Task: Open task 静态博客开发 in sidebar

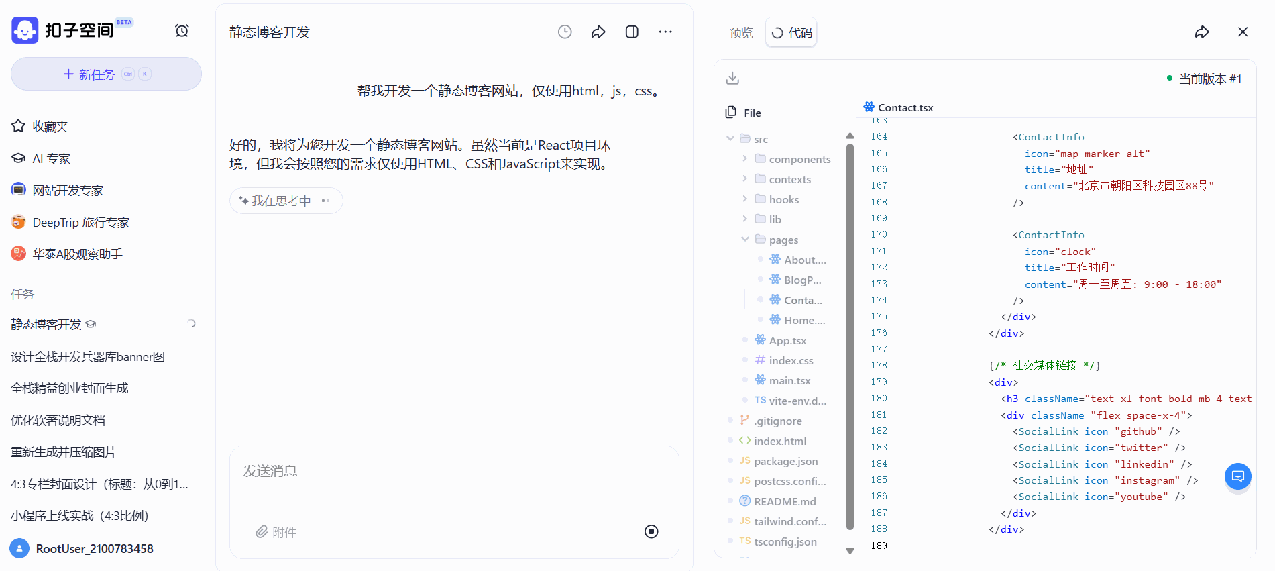Action: [46, 324]
